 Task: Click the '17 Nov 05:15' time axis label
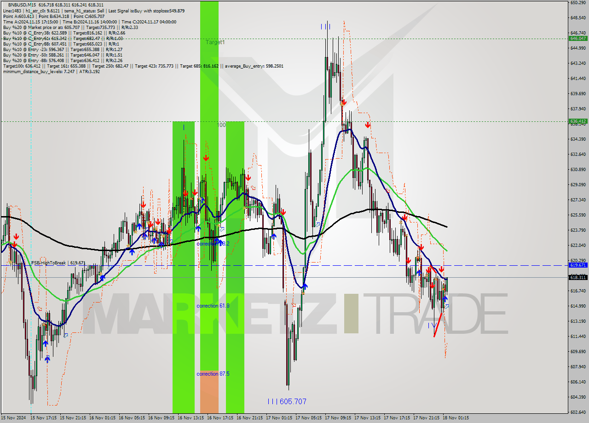(309, 418)
